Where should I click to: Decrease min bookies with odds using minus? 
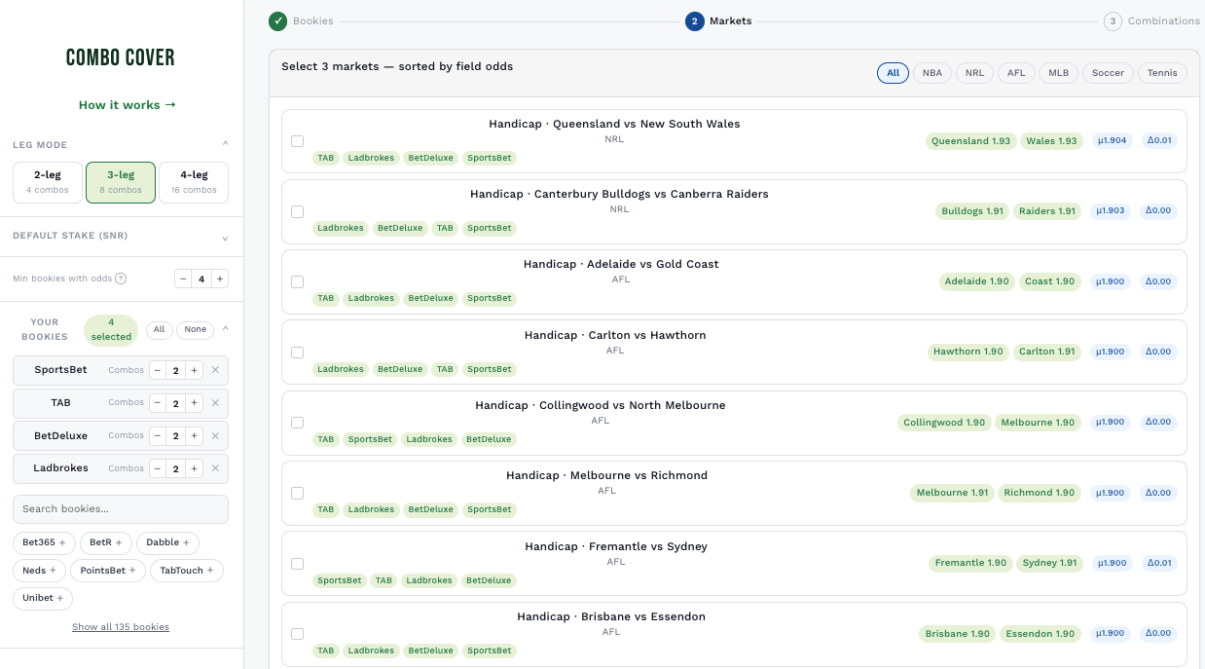[183, 279]
